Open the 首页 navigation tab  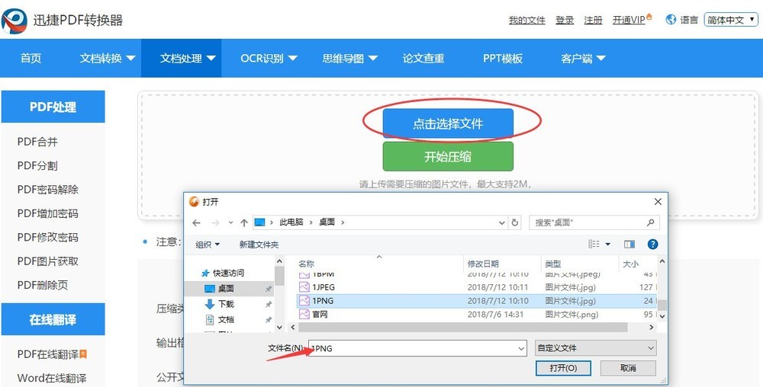pos(31,58)
